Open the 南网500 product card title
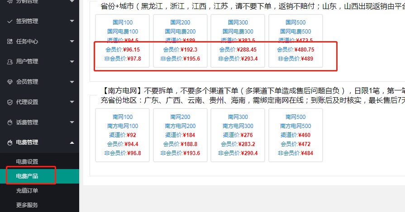The width and height of the screenshot is (405, 212). coord(295,117)
